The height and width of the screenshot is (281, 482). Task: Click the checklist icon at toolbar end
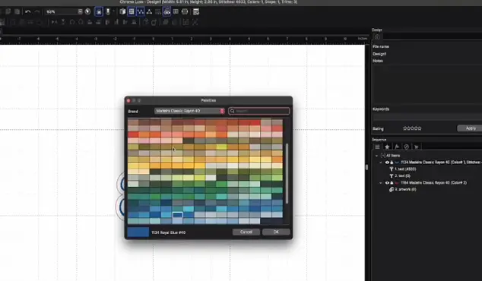(x=196, y=11)
